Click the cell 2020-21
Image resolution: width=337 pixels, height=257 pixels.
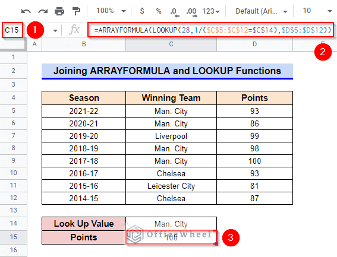pos(84,123)
